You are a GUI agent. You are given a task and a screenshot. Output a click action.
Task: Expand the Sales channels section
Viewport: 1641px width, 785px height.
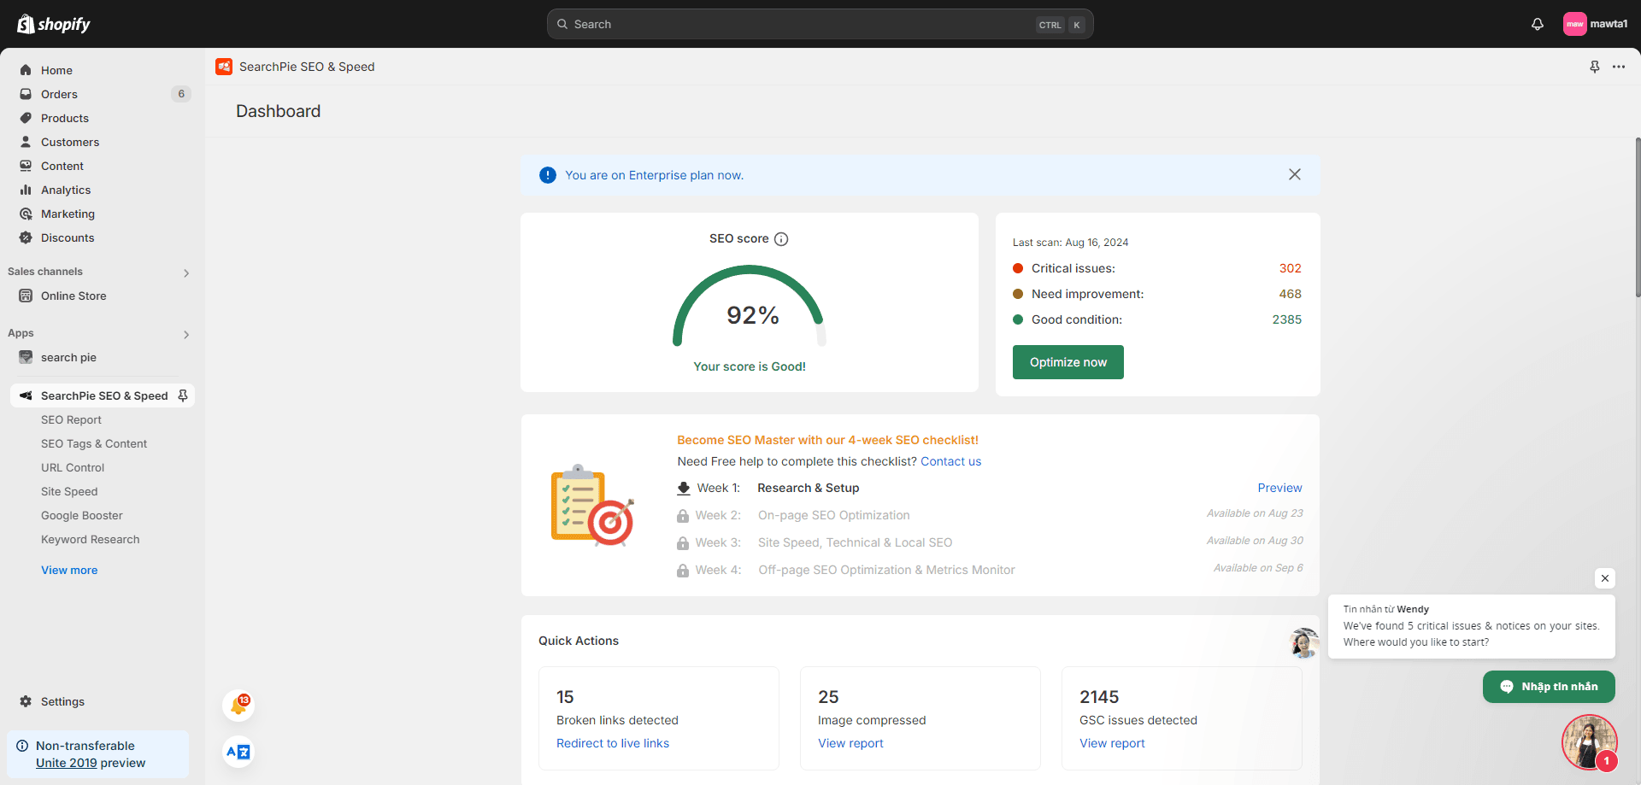(x=185, y=273)
